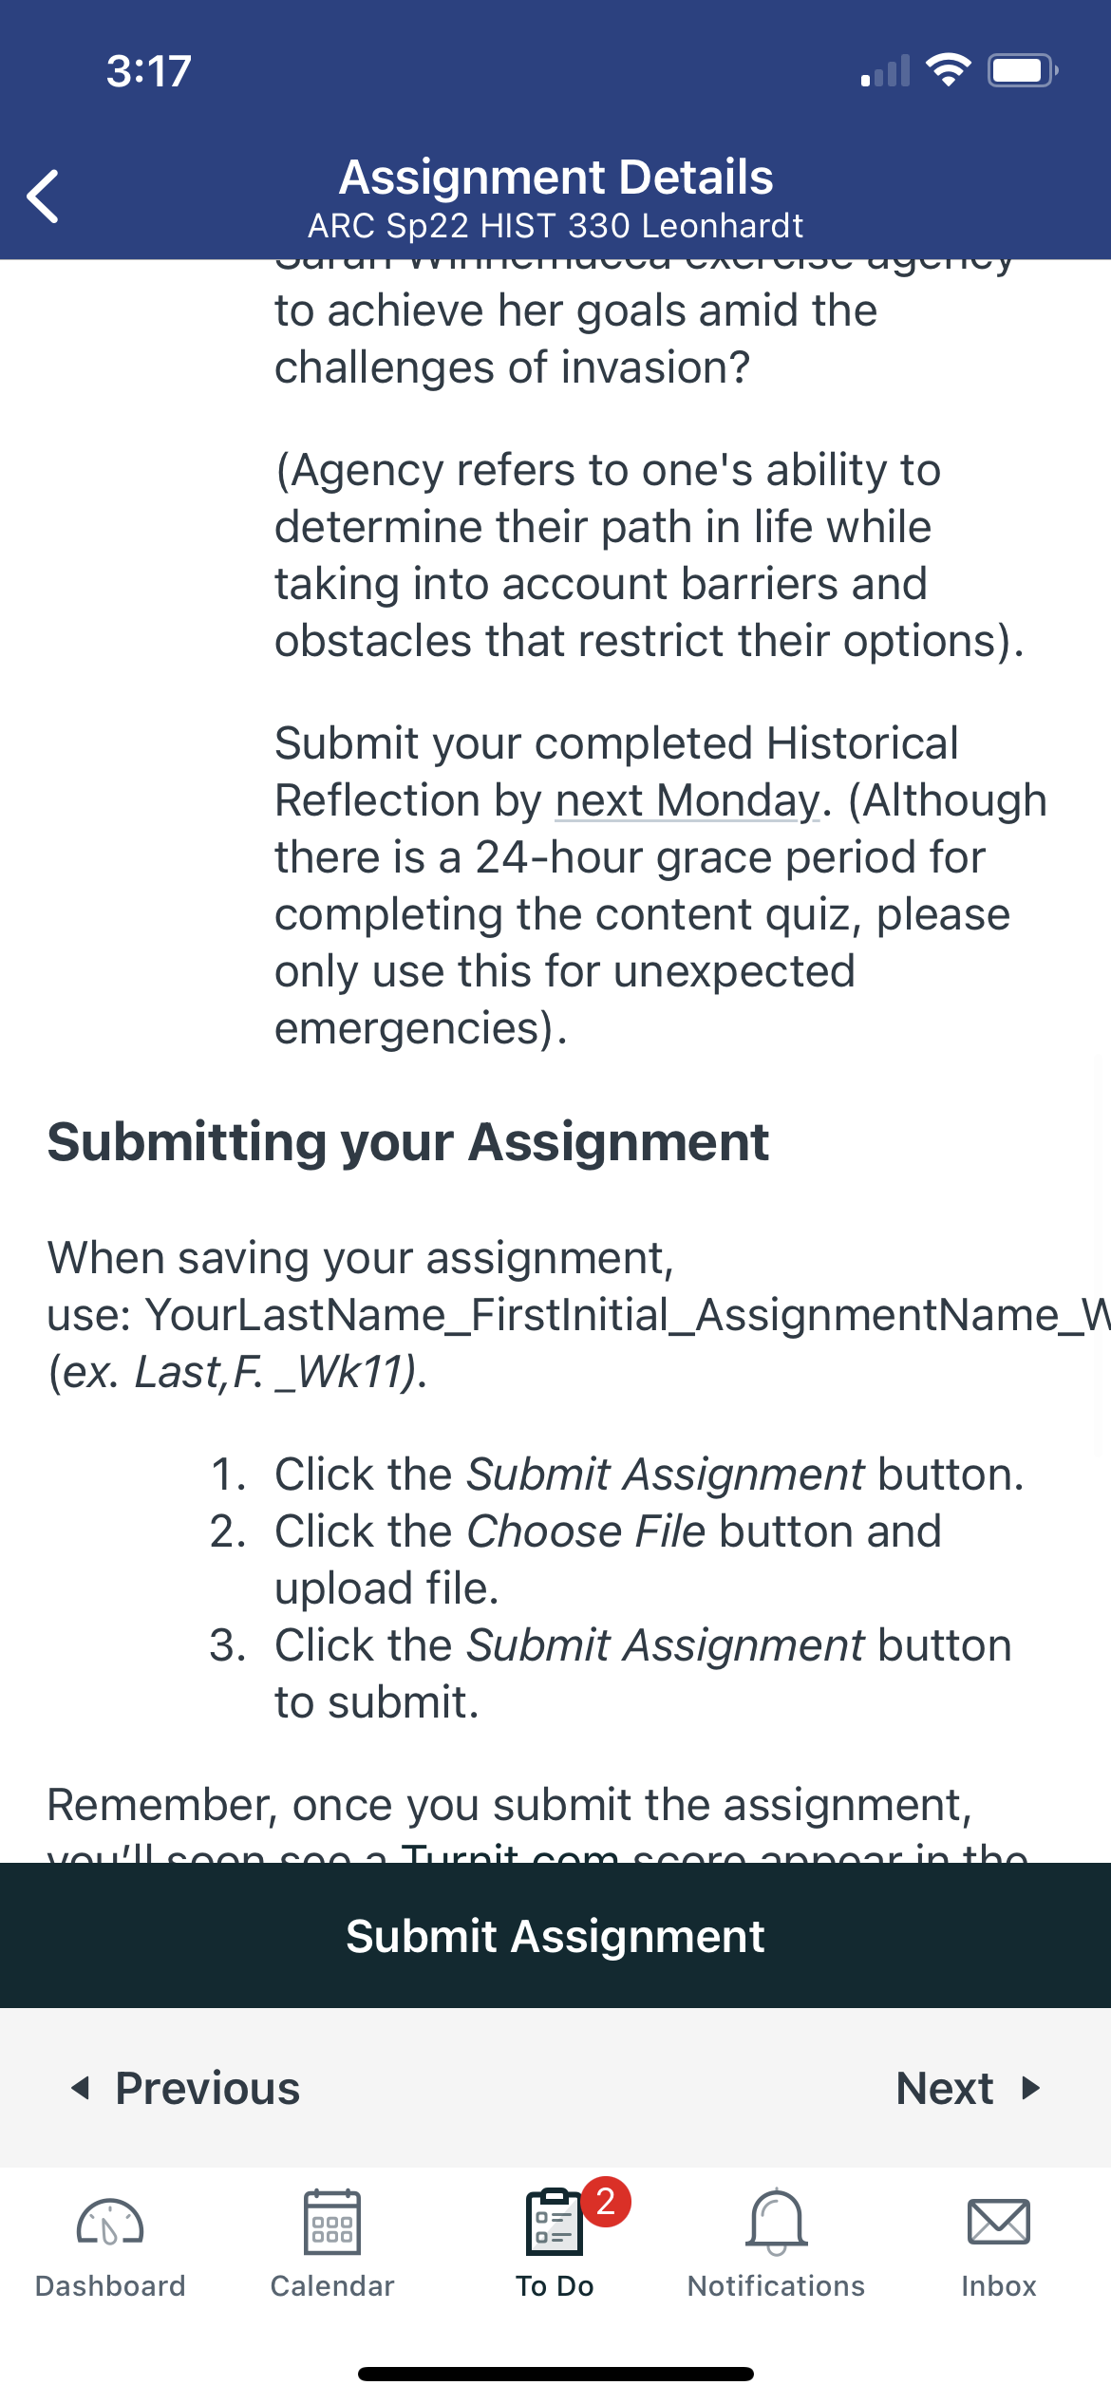
Task: Go to Previous assignment
Action: point(186,2088)
